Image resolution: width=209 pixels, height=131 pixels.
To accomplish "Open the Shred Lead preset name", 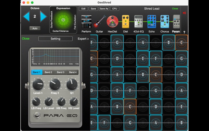I will click(x=152, y=9).
